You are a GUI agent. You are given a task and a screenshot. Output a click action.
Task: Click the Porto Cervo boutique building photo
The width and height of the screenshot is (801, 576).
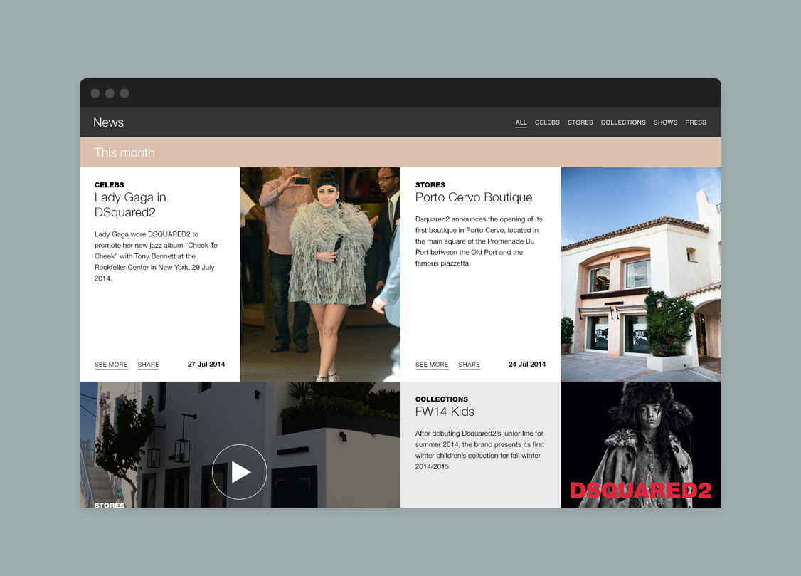point(640,274)
